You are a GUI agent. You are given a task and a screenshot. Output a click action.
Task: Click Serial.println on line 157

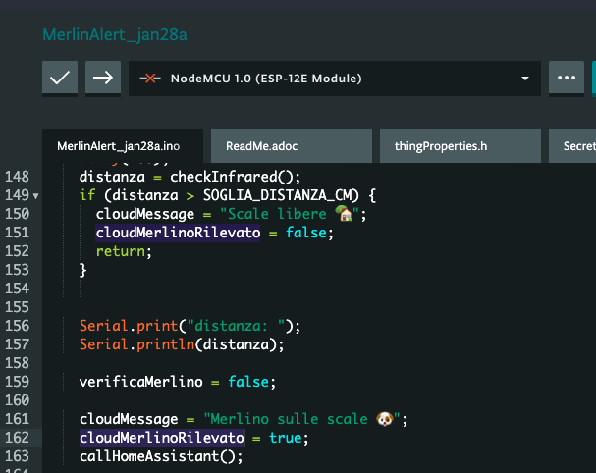click(x=136, y=344)
